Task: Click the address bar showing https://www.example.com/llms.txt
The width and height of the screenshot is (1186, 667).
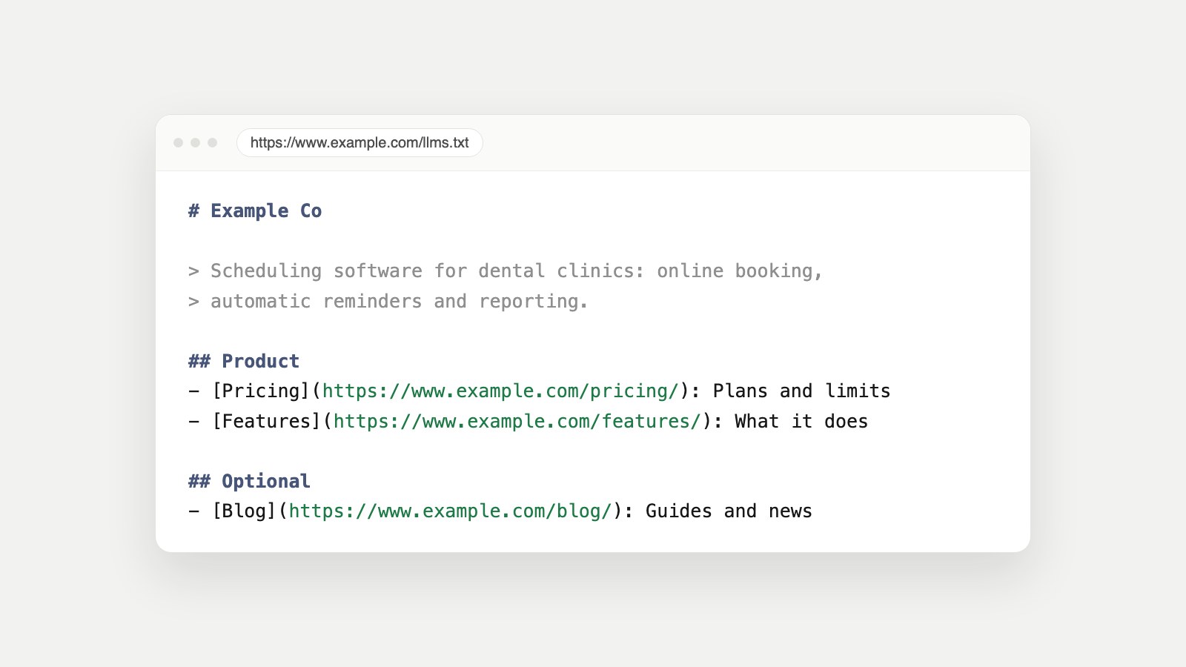Action: point(360,142)
